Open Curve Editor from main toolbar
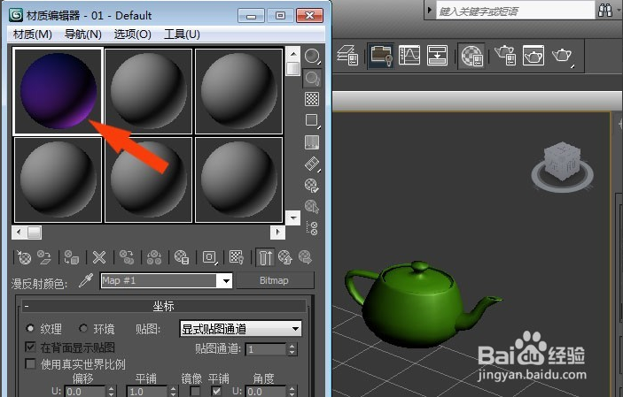Screen dimensions: 623x397 pyautogui.click(x=409, y=55)
